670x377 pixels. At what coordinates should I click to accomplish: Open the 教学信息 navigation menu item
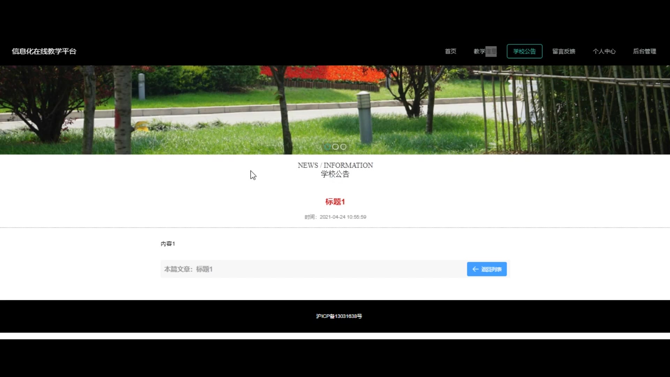(485, 51)
